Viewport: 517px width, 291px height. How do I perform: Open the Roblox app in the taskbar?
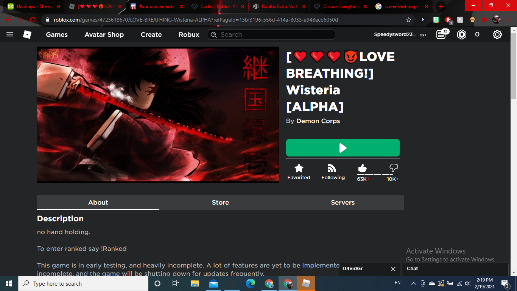point(306,283)
